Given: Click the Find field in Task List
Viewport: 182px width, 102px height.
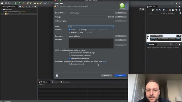Looking at the screenshot, I should (x=154, y=13).
